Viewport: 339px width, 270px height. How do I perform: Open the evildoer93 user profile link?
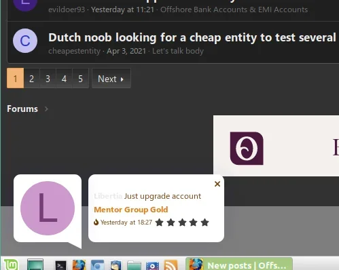(67, 9)
